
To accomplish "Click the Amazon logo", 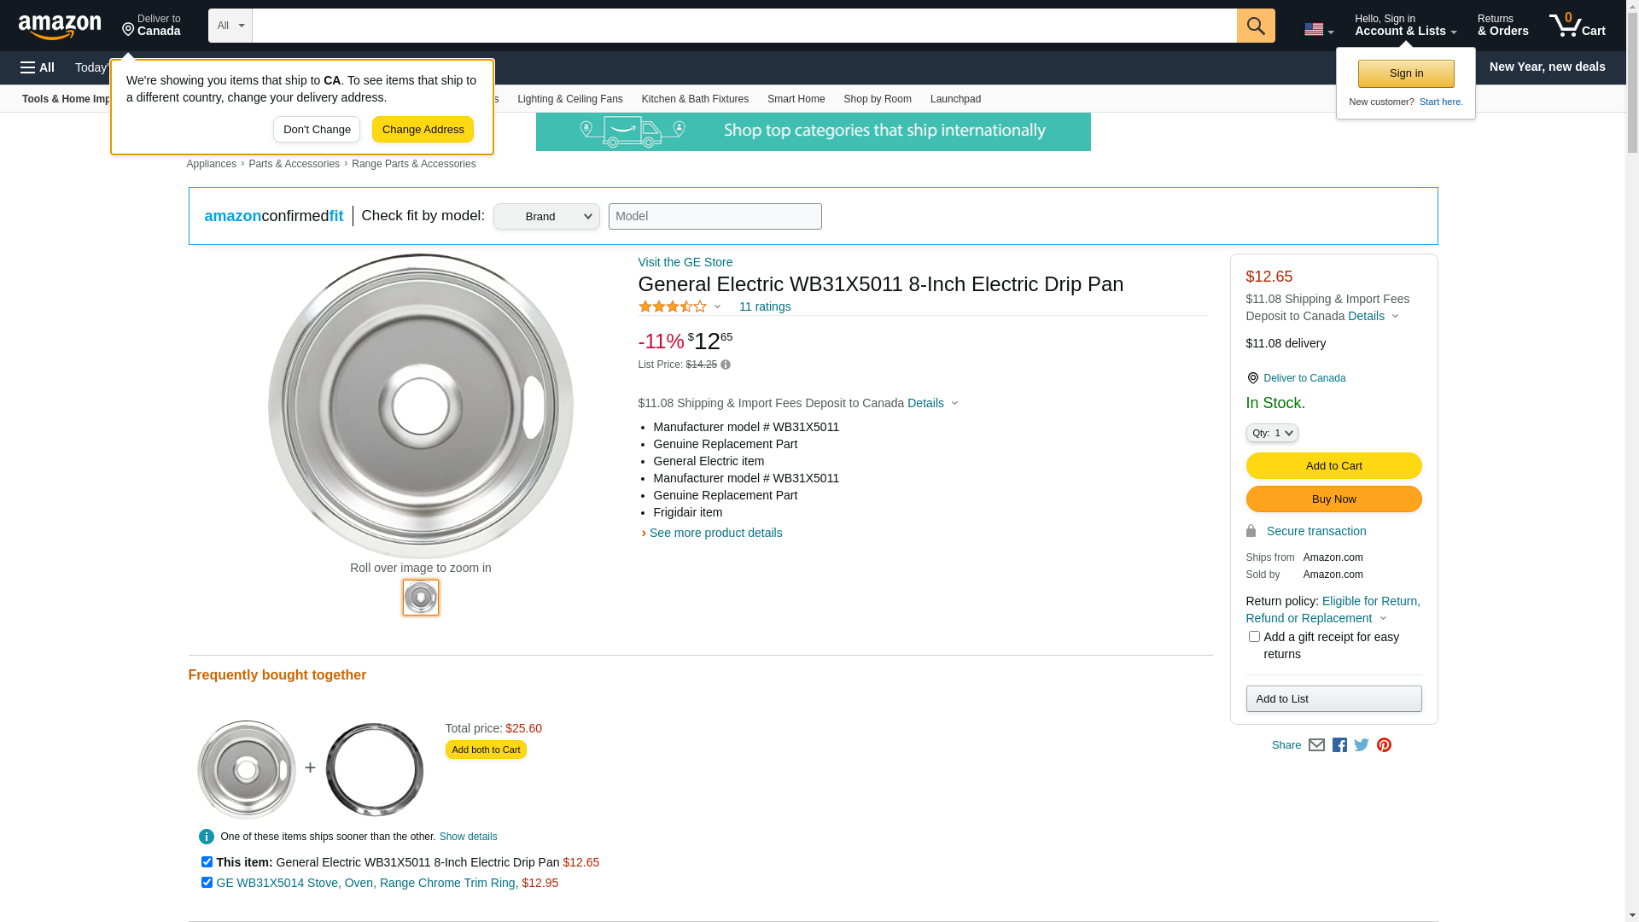I will [60, 26].
